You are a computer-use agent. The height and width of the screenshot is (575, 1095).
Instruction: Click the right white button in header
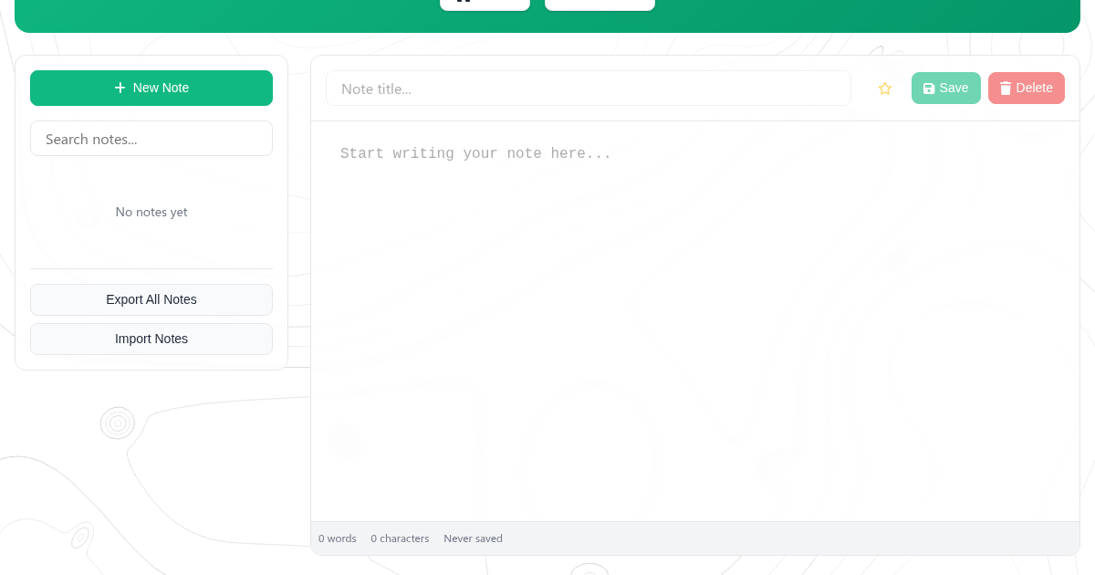(600, 4)
